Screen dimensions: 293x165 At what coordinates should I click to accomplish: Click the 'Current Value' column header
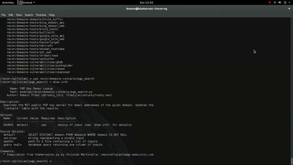[27, 118]
